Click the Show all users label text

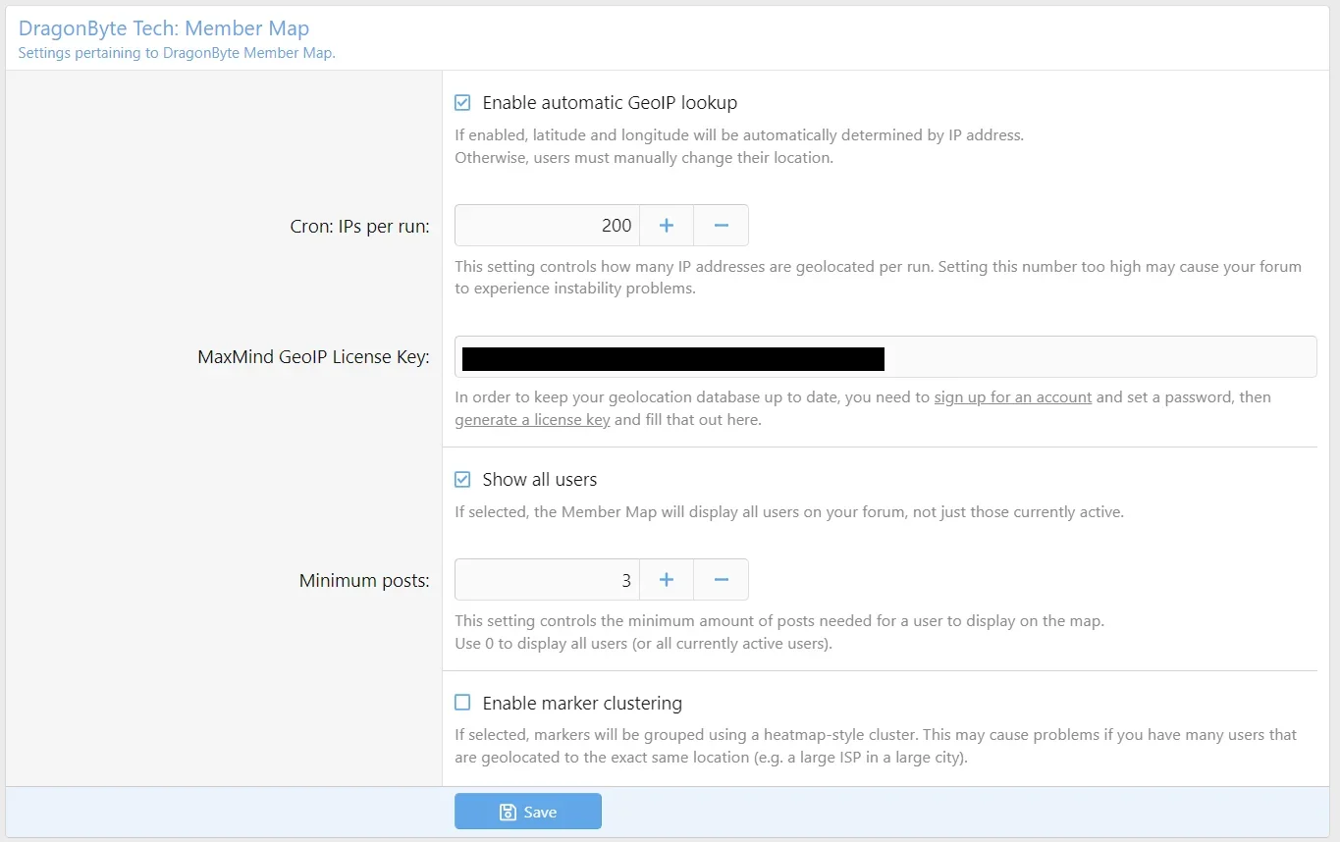[540, 479]
